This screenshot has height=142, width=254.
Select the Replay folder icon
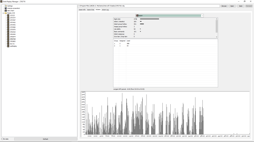6,13
